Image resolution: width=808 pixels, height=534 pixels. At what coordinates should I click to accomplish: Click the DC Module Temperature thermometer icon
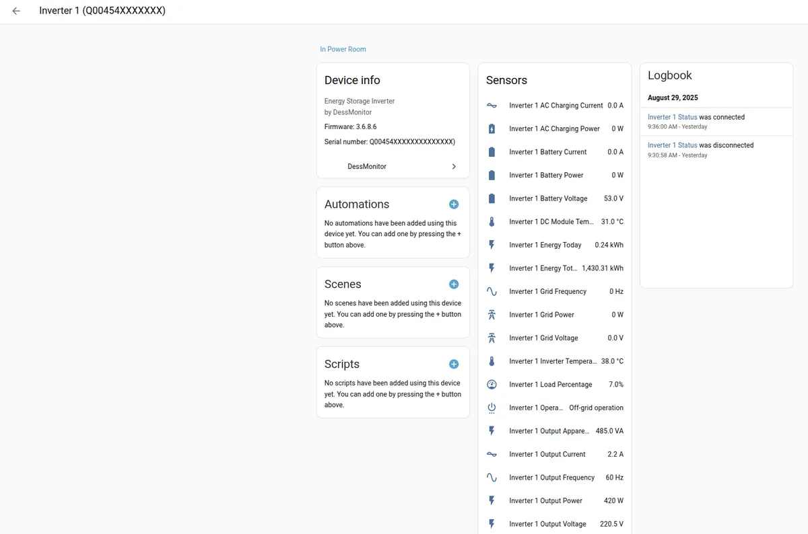click(x=492, y=221)
